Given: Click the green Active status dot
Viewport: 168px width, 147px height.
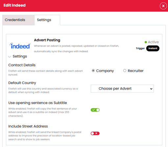Looking at the screenshot, I should (146, 42).
